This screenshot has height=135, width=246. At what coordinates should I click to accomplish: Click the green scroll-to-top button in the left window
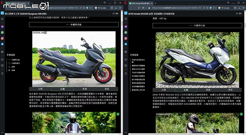pyautogui.click(x=118, y=114)
